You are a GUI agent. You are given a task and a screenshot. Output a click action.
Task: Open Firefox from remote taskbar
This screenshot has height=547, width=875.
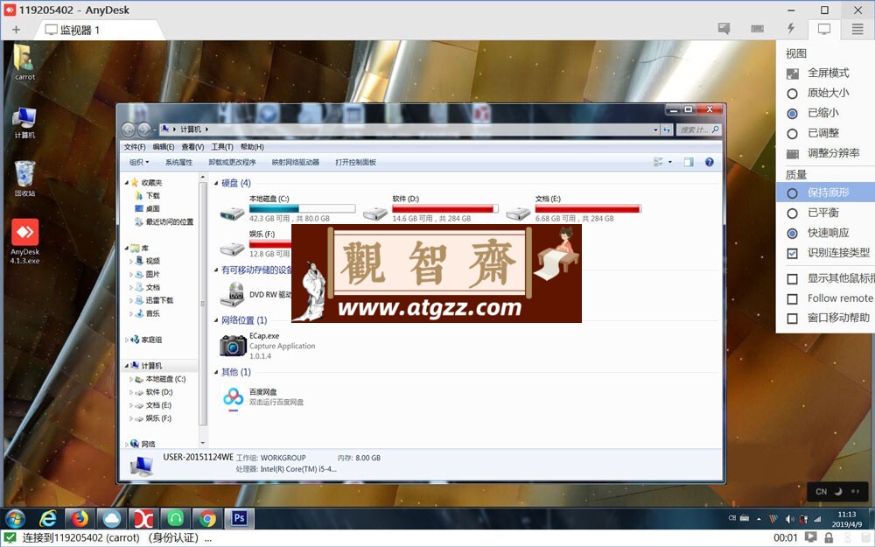pos(80,518)
